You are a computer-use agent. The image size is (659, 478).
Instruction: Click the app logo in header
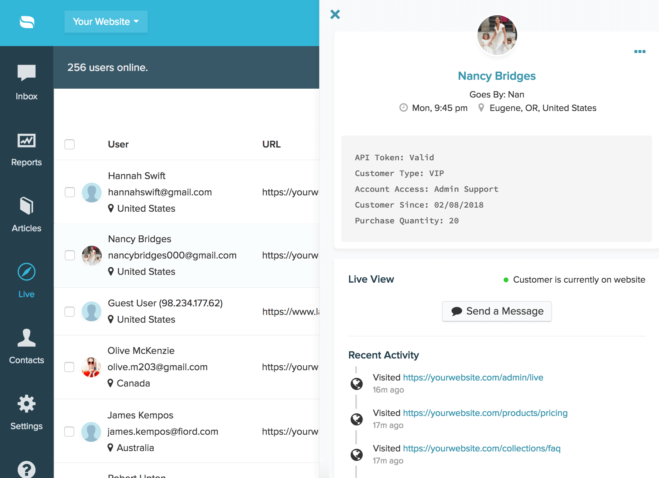click(27, 22)
